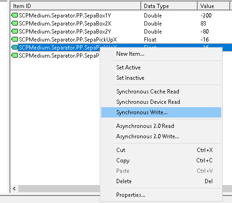Click the green tag icon for SepaBox2Y
Viewport: 232px width, 203px height.
(x=15, y=31)
